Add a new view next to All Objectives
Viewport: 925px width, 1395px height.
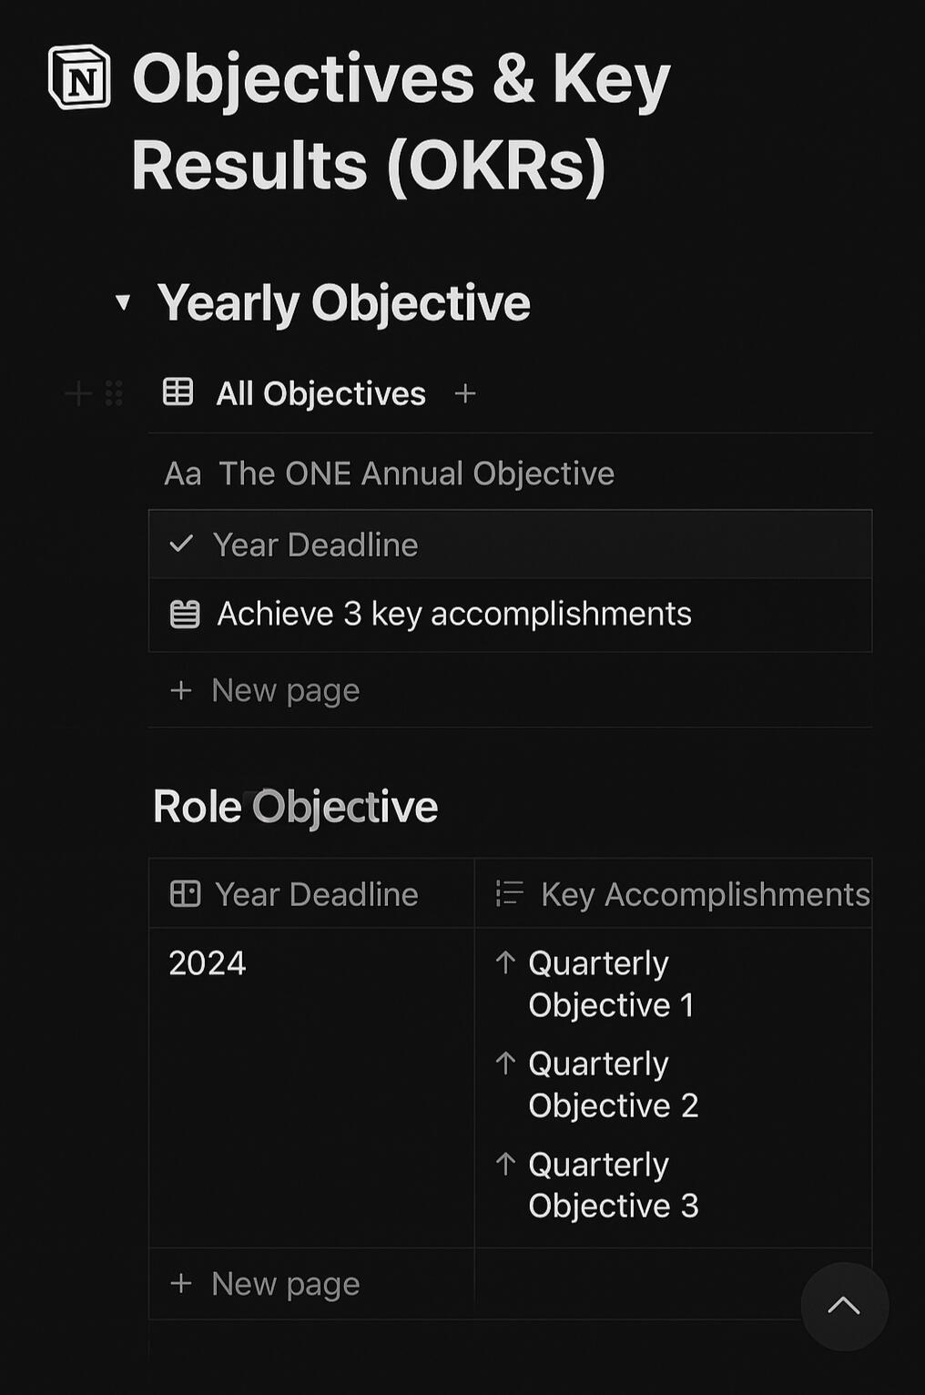click(x=465, y=393)
